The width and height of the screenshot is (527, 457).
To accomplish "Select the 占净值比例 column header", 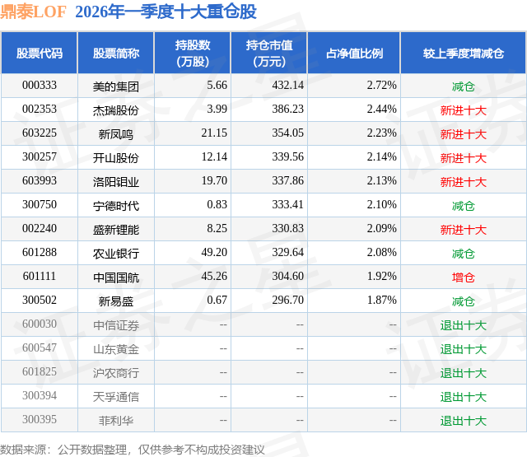I will [x=354, y=53].
